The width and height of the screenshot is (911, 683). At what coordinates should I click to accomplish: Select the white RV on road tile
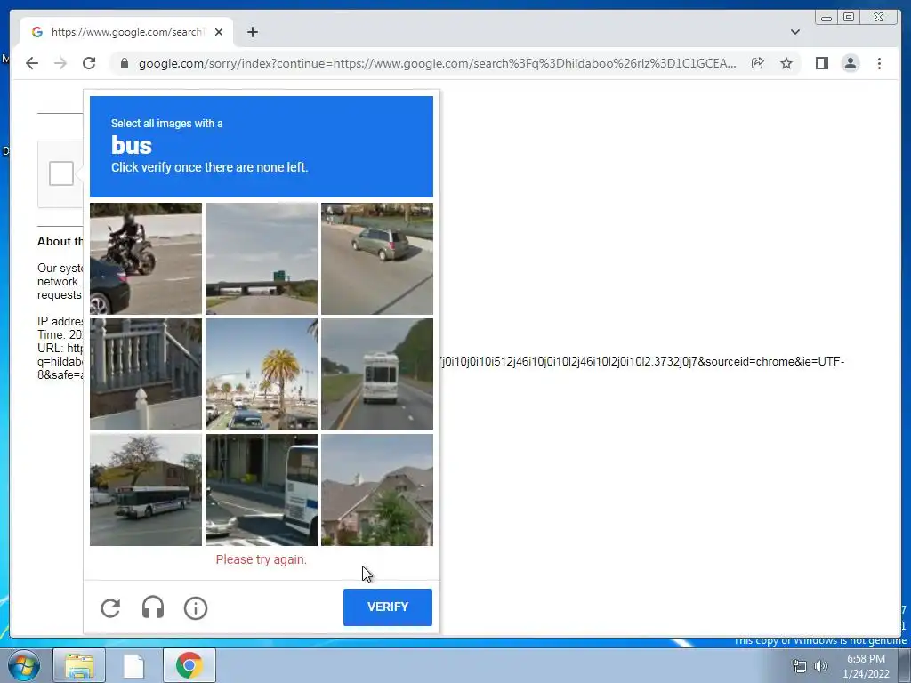[x=377, y=374]
